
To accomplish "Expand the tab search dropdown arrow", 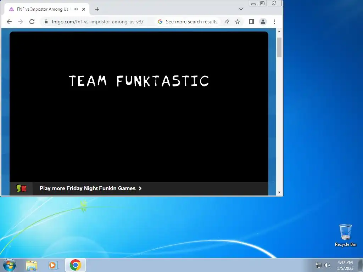I will click(x=241, y=9).
